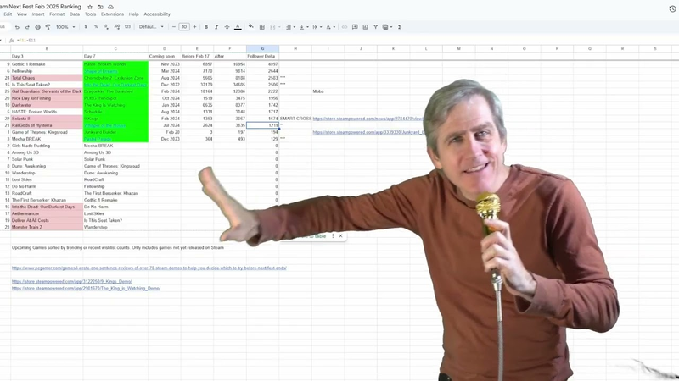The image size is (679, 381).
Task: Open the zoom 100% dropdown
Action: (x=65, y=27)
